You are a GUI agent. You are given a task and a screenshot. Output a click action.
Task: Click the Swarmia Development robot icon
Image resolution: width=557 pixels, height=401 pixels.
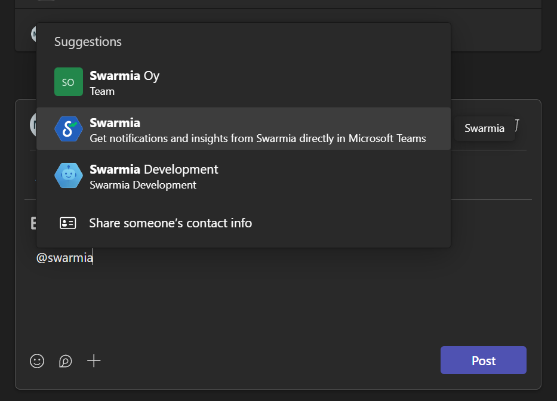(x=68, y=175)
